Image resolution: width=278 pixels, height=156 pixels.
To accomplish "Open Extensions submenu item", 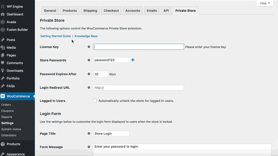I will coord(9,135).
